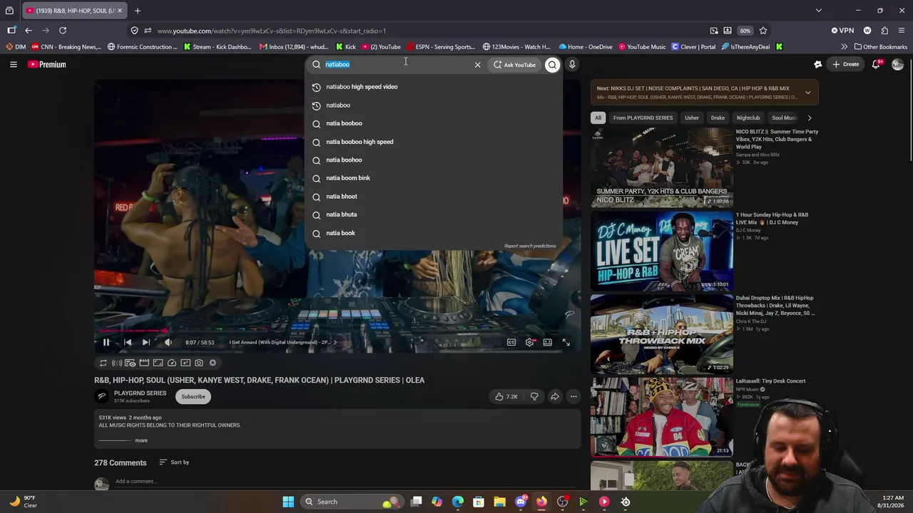Click Report search predictions link

click(530, 246)
